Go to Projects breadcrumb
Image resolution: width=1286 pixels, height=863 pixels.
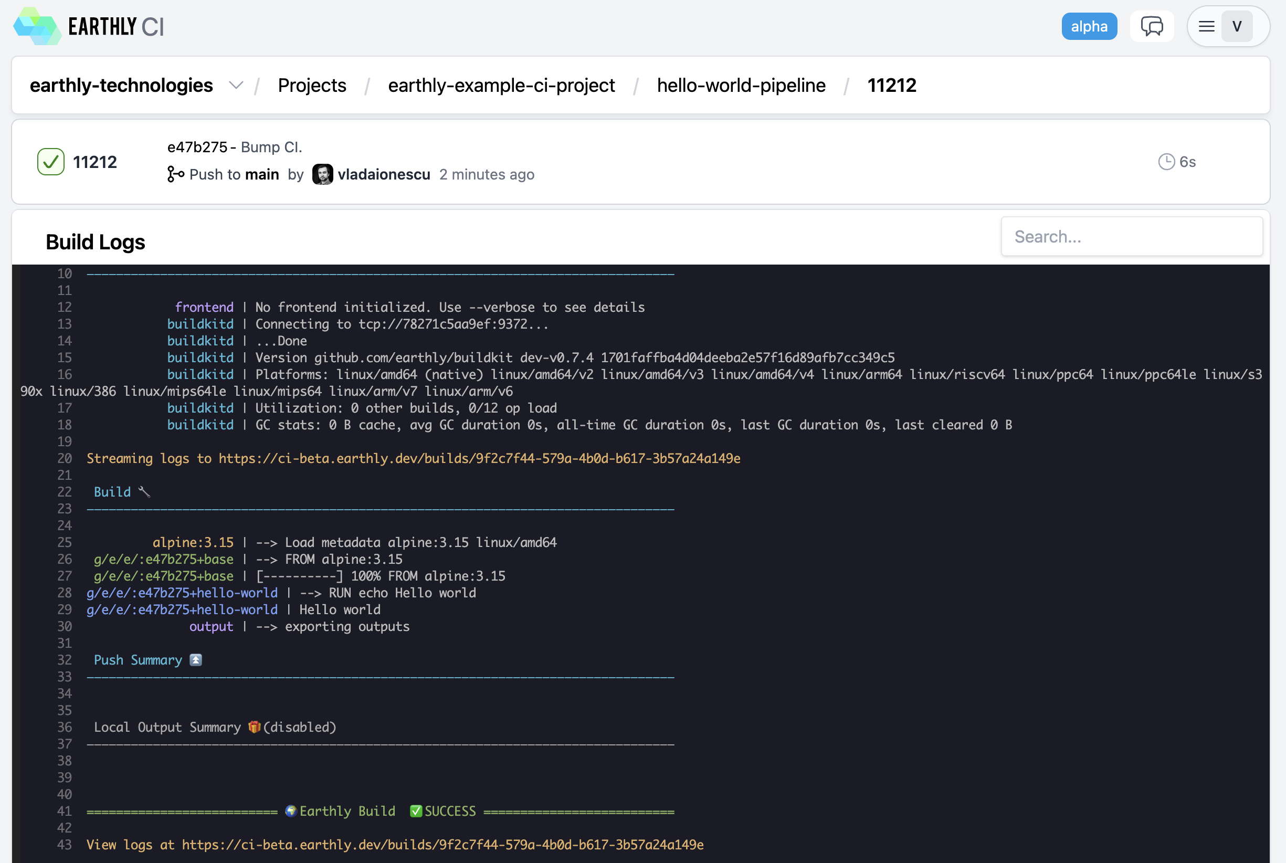311,86
